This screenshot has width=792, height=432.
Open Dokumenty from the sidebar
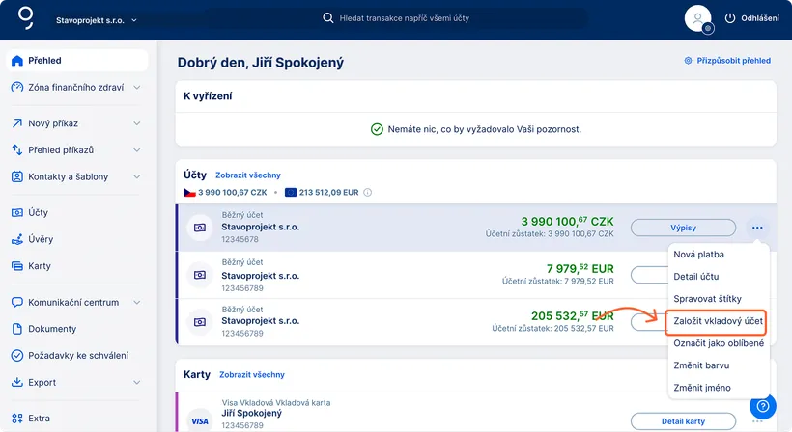coord(52,329)
